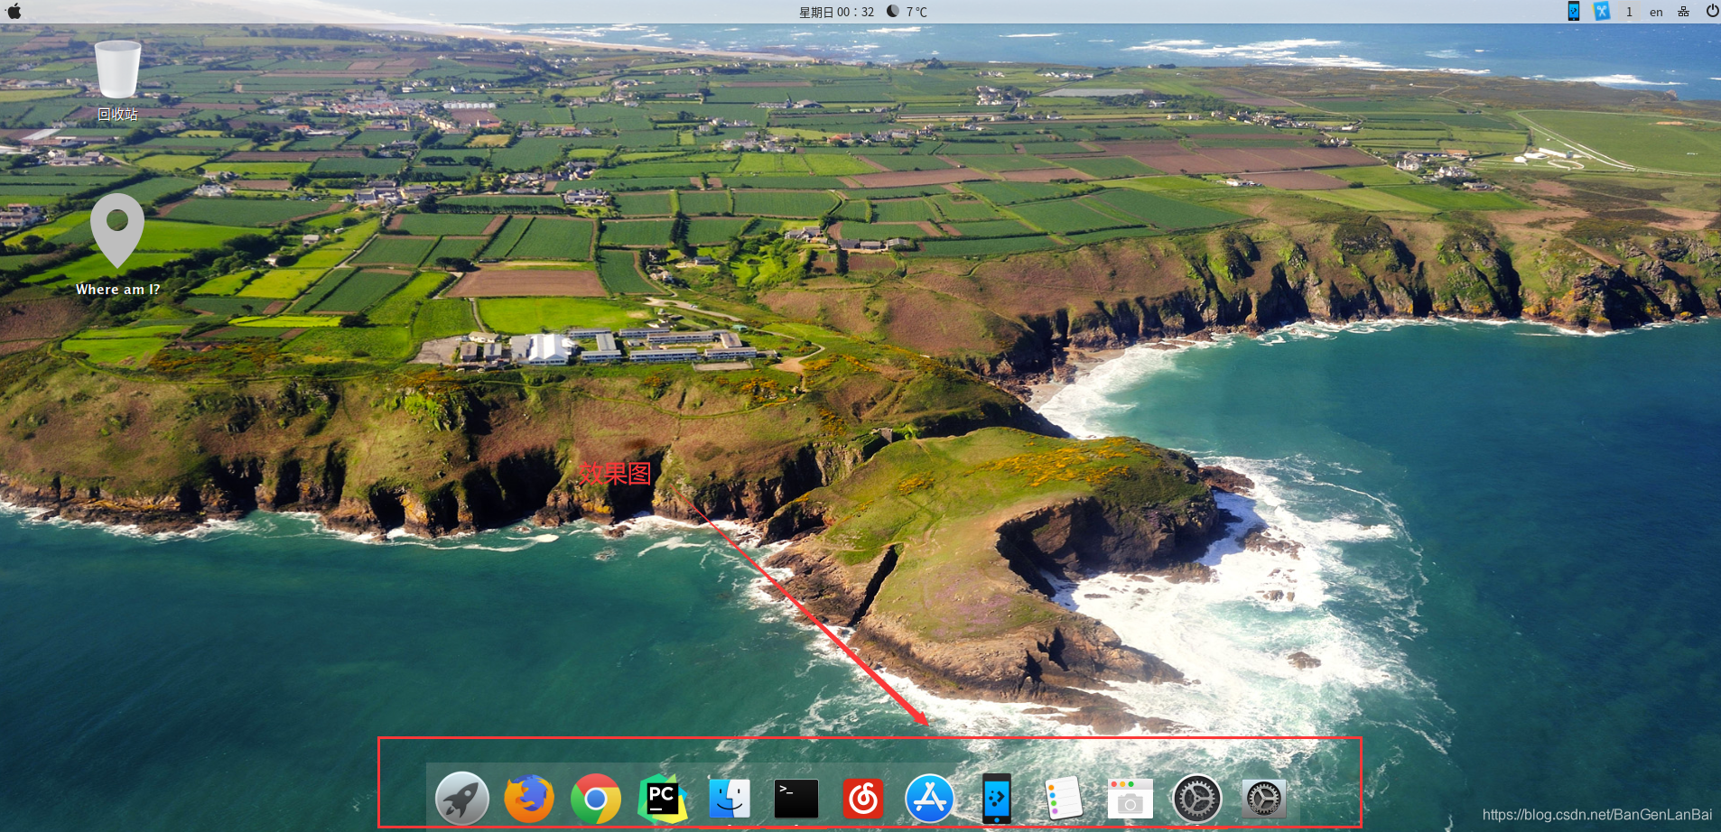The width and height of the screenshot is (1721, 832).
Task: Open the App Store icon in dock
Action: 930,799
